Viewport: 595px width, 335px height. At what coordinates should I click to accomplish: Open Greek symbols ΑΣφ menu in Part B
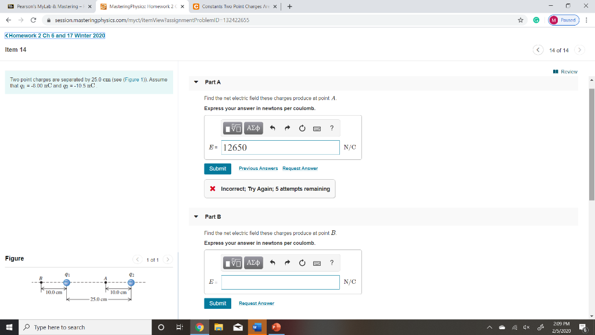(x=253, y=263)
